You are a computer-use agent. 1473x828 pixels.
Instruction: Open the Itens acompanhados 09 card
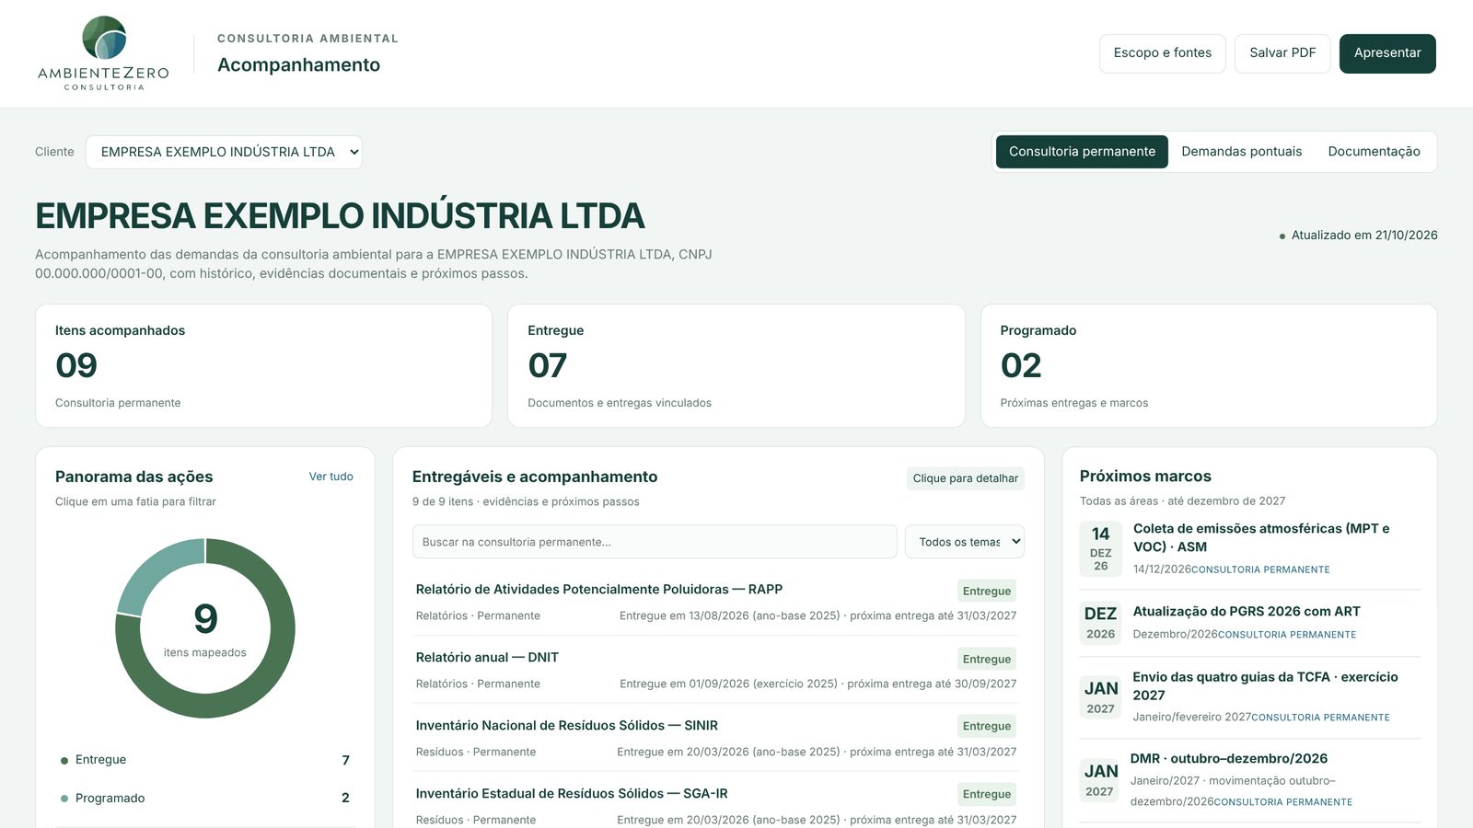pyautogui.click(x=263, y=365)
